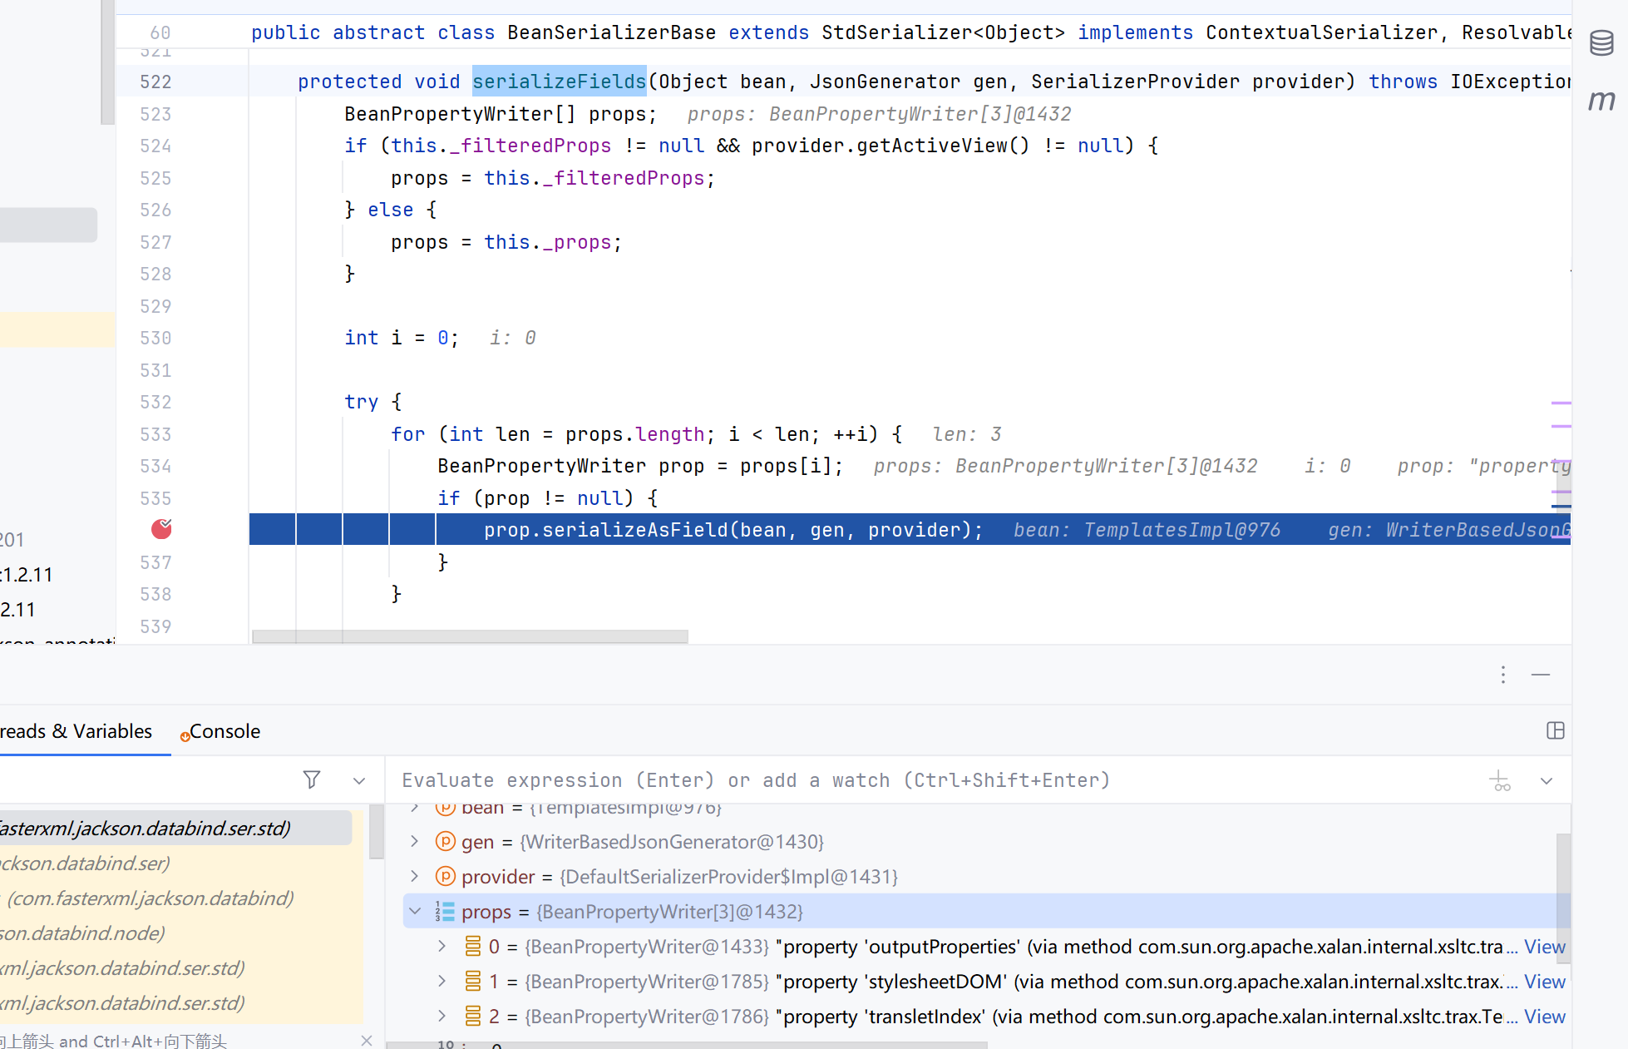Select the frame in databind.node
This screenshot has height=1049, width=1628.
181,933
